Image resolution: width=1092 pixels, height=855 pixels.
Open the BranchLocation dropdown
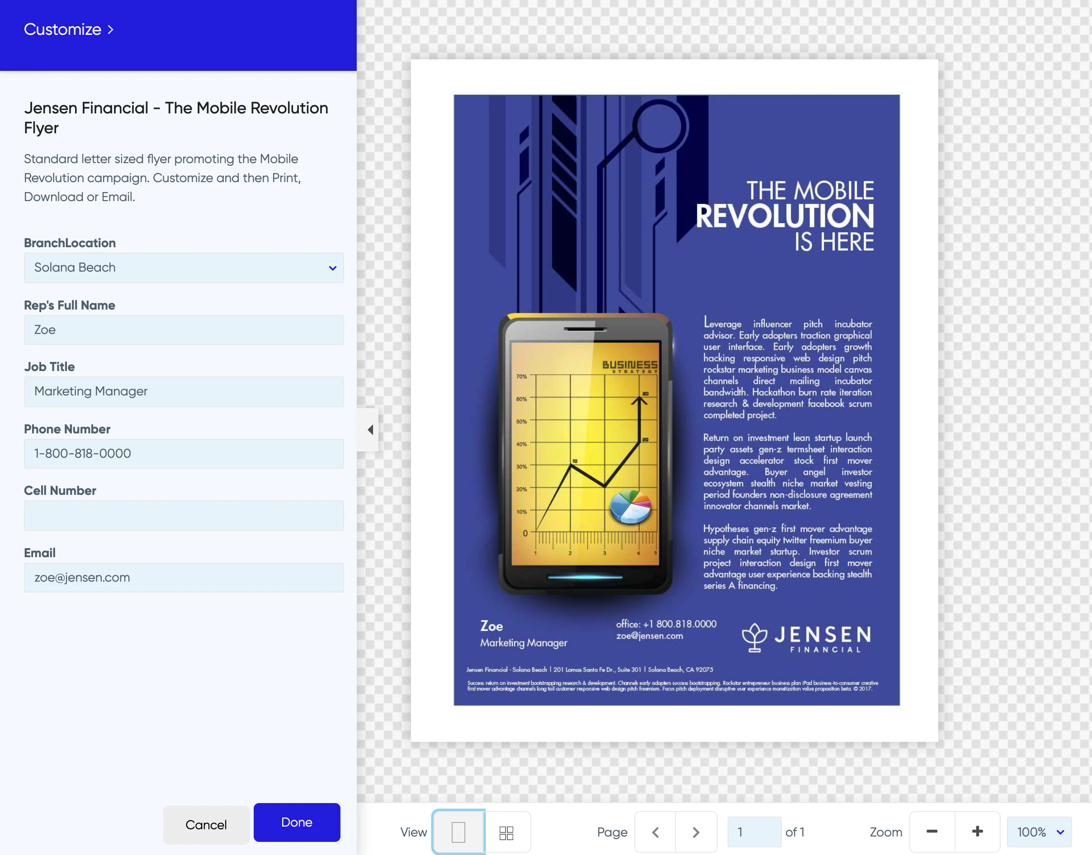[184, 268]
